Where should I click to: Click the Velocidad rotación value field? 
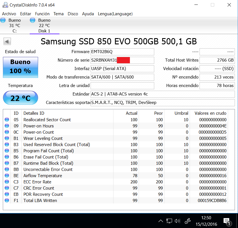pos(217,69)
